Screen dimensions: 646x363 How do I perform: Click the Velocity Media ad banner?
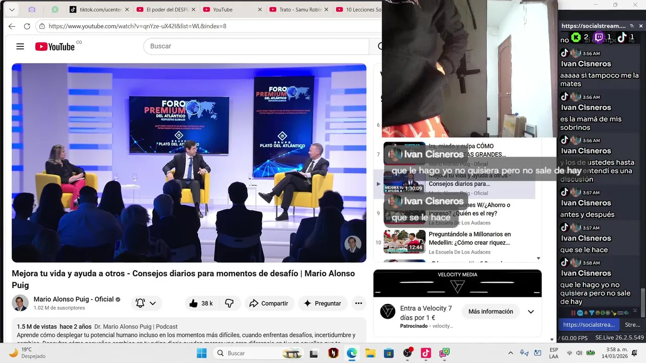pyautogui.click(x=457, y=283)
